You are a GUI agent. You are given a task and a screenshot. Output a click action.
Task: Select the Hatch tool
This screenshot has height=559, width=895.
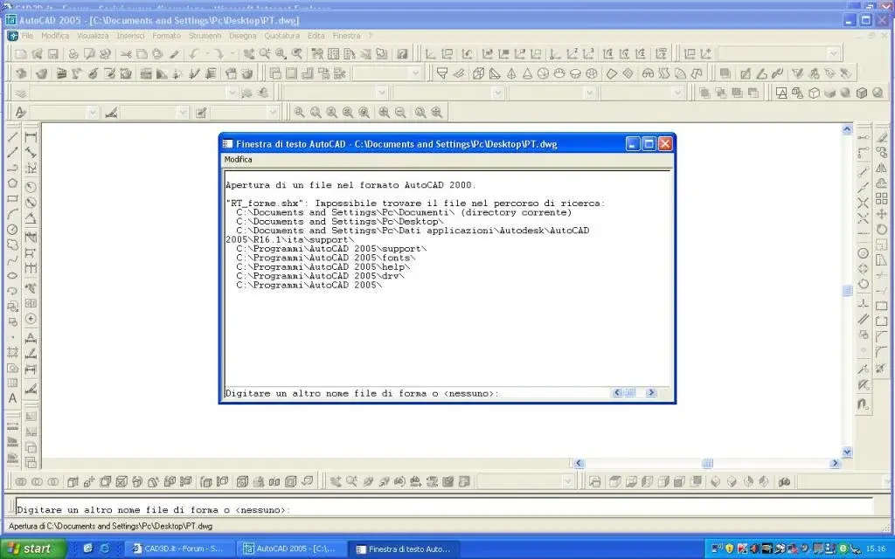[x=12, y=353]
